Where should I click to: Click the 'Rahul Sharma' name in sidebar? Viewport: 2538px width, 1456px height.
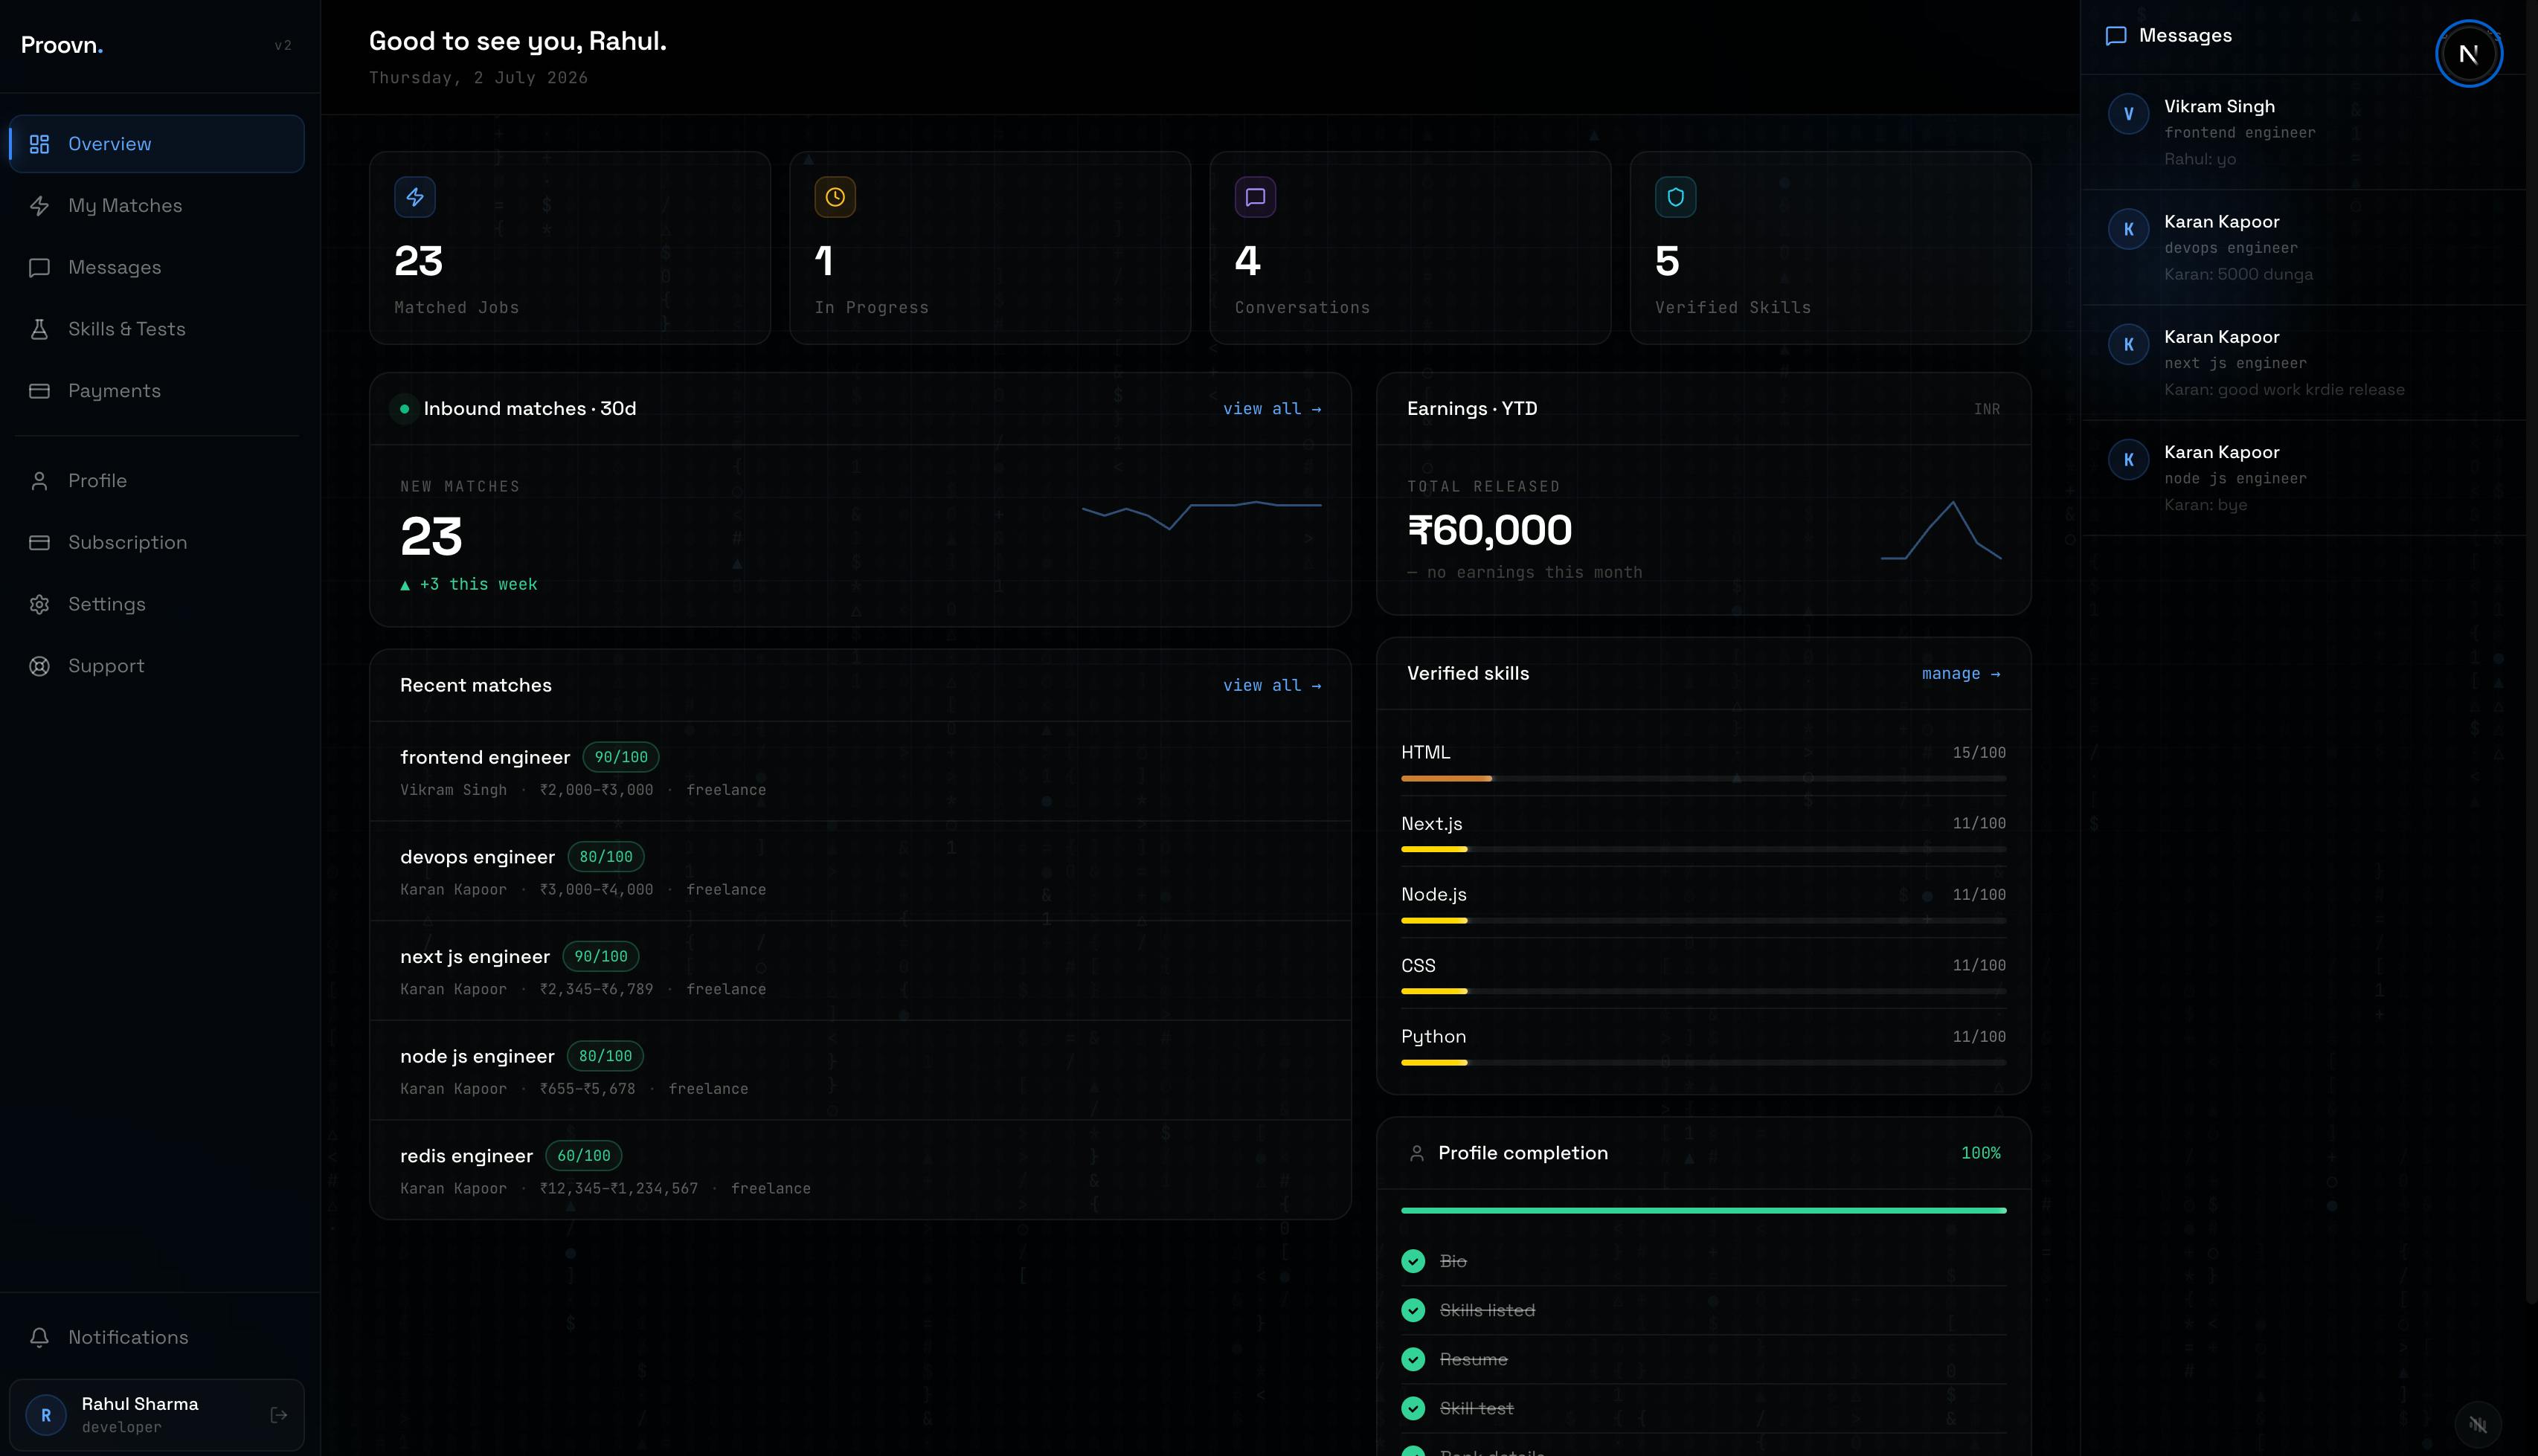click(x=140, y=1404)
